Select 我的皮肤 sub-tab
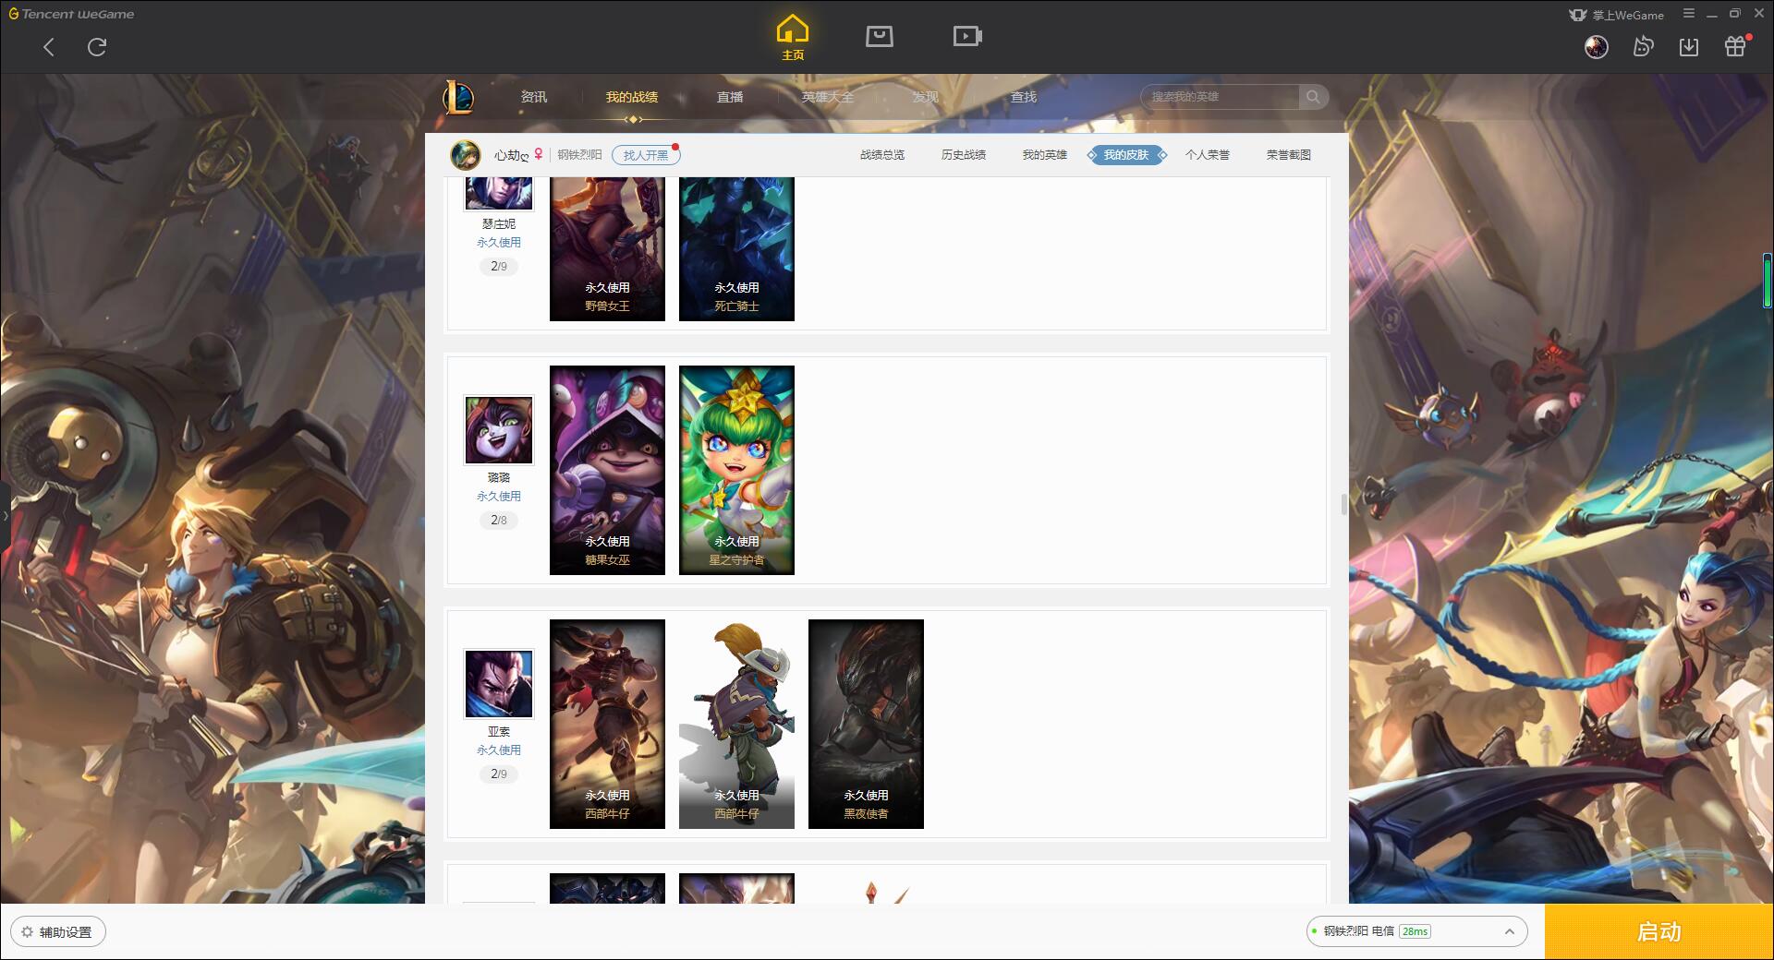1774x960 pixels. pyautogui.click(x=1126, y=155)
